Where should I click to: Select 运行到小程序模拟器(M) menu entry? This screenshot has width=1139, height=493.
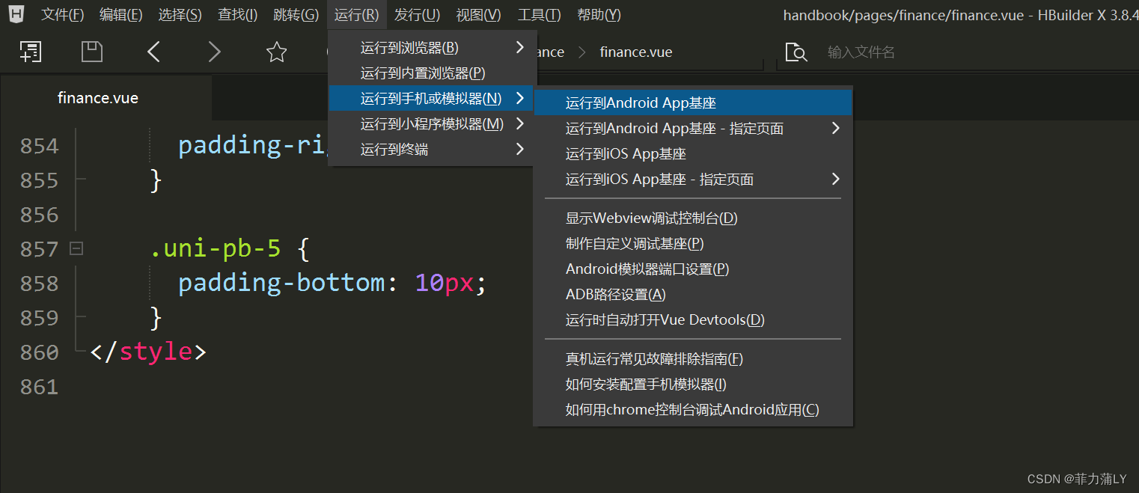pos(433,124)
